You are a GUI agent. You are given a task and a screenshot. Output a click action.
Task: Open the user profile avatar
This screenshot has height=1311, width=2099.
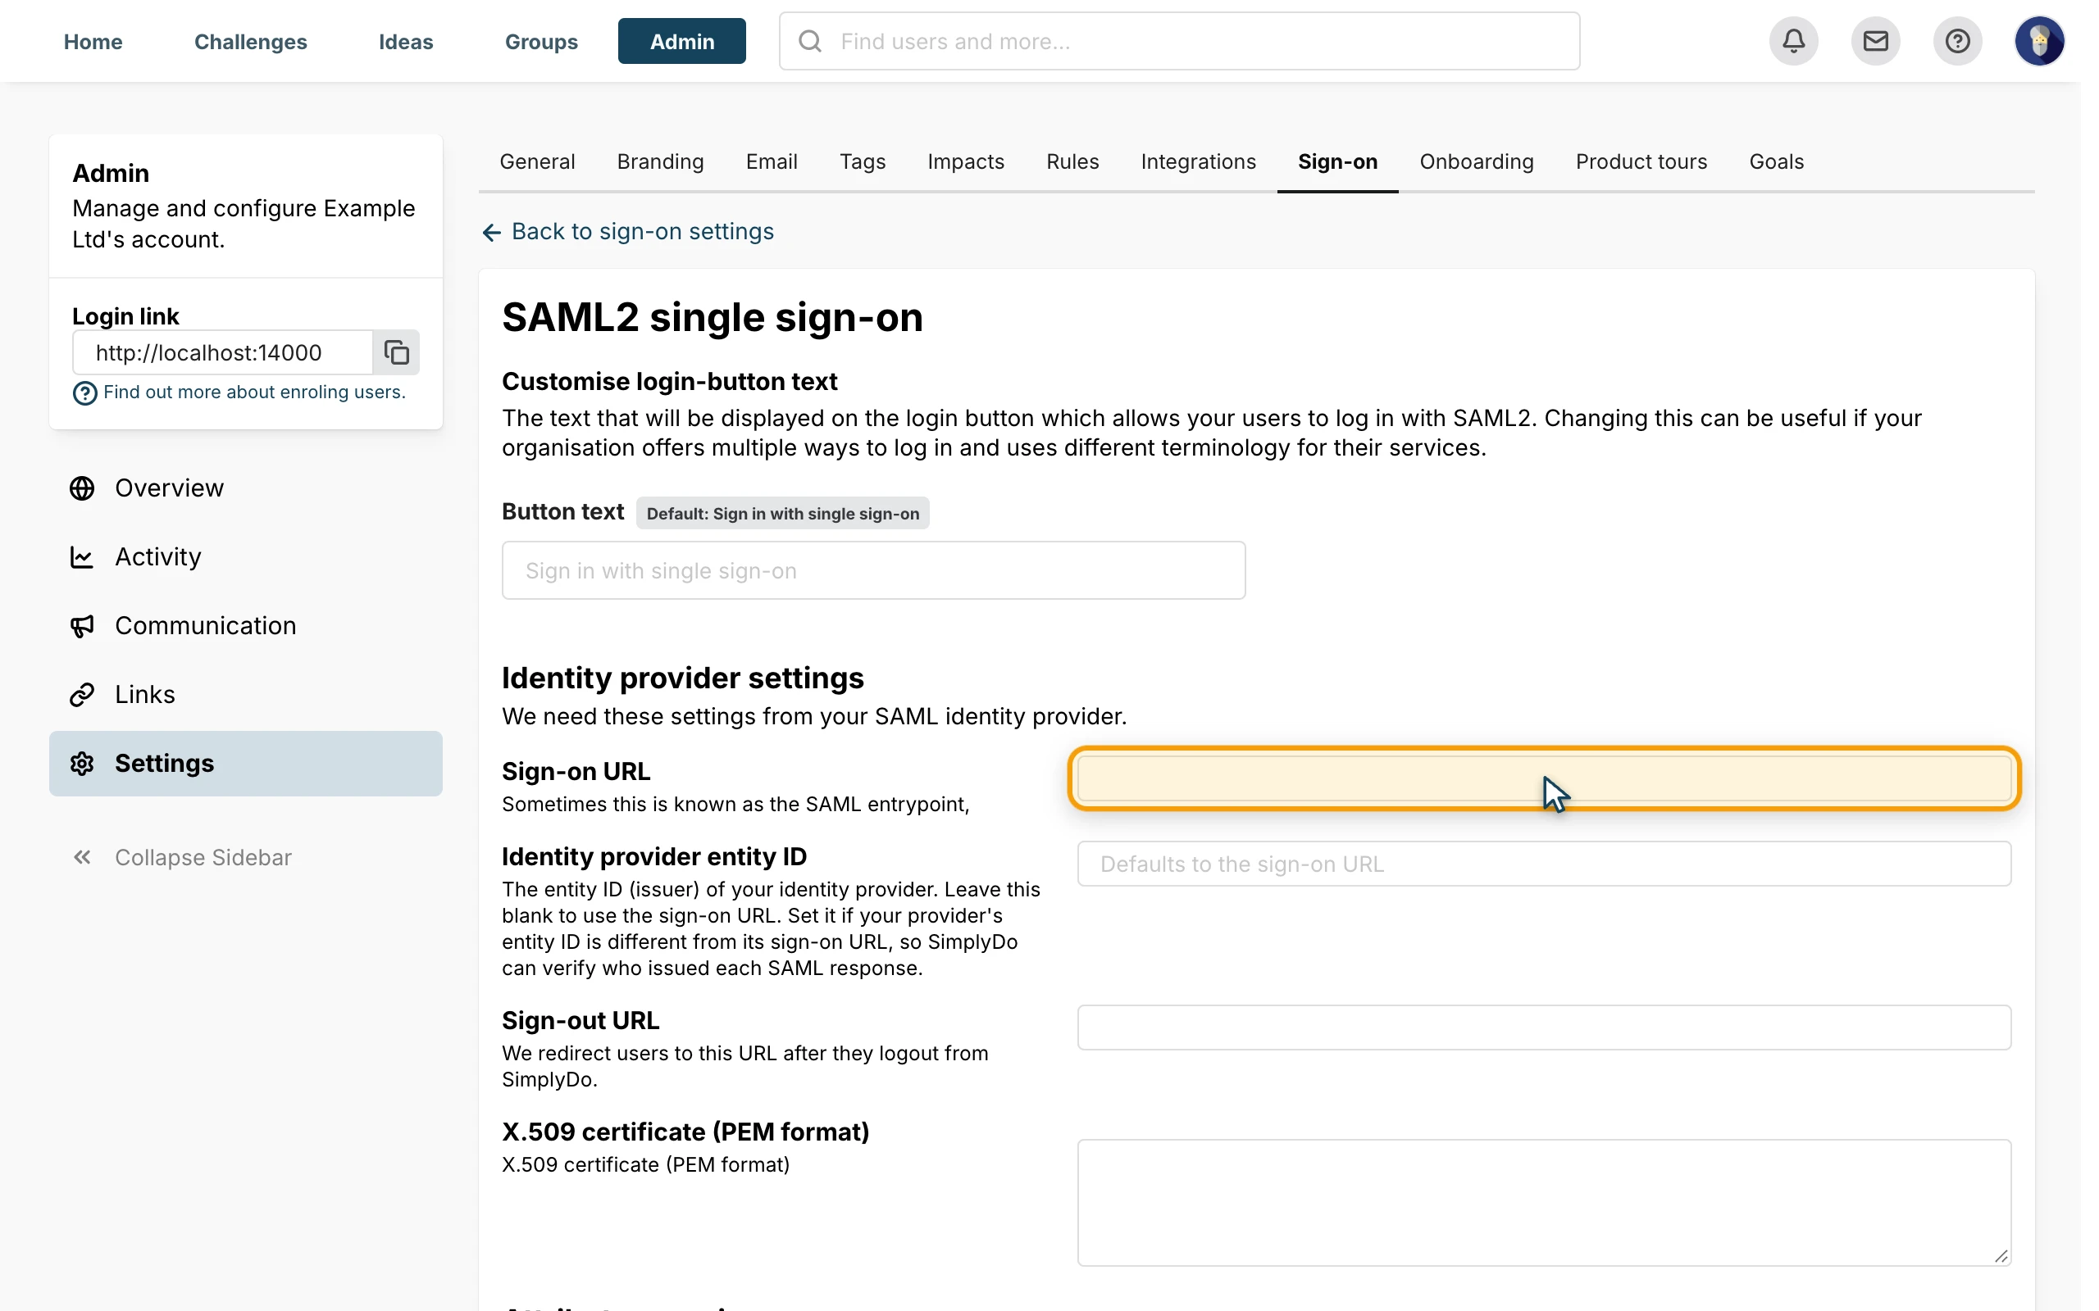point(2039,41)
